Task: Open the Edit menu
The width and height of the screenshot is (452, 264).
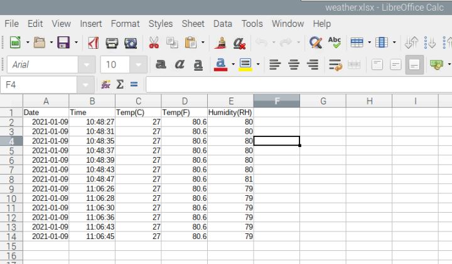Action: click(35, 24)
